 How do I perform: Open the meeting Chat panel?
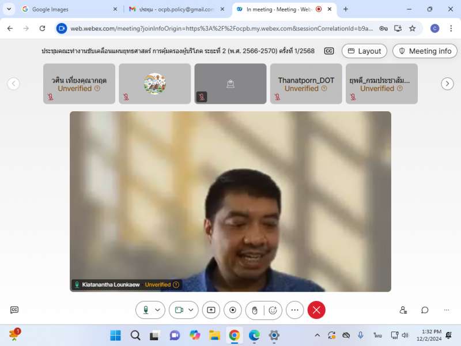click(425, 310)
